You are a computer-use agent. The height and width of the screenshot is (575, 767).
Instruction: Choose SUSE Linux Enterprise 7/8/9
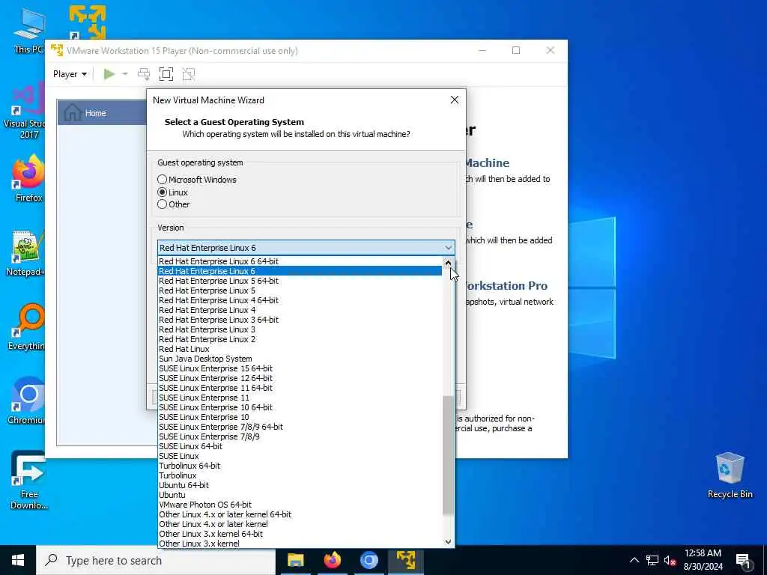[x=300, y=436]
